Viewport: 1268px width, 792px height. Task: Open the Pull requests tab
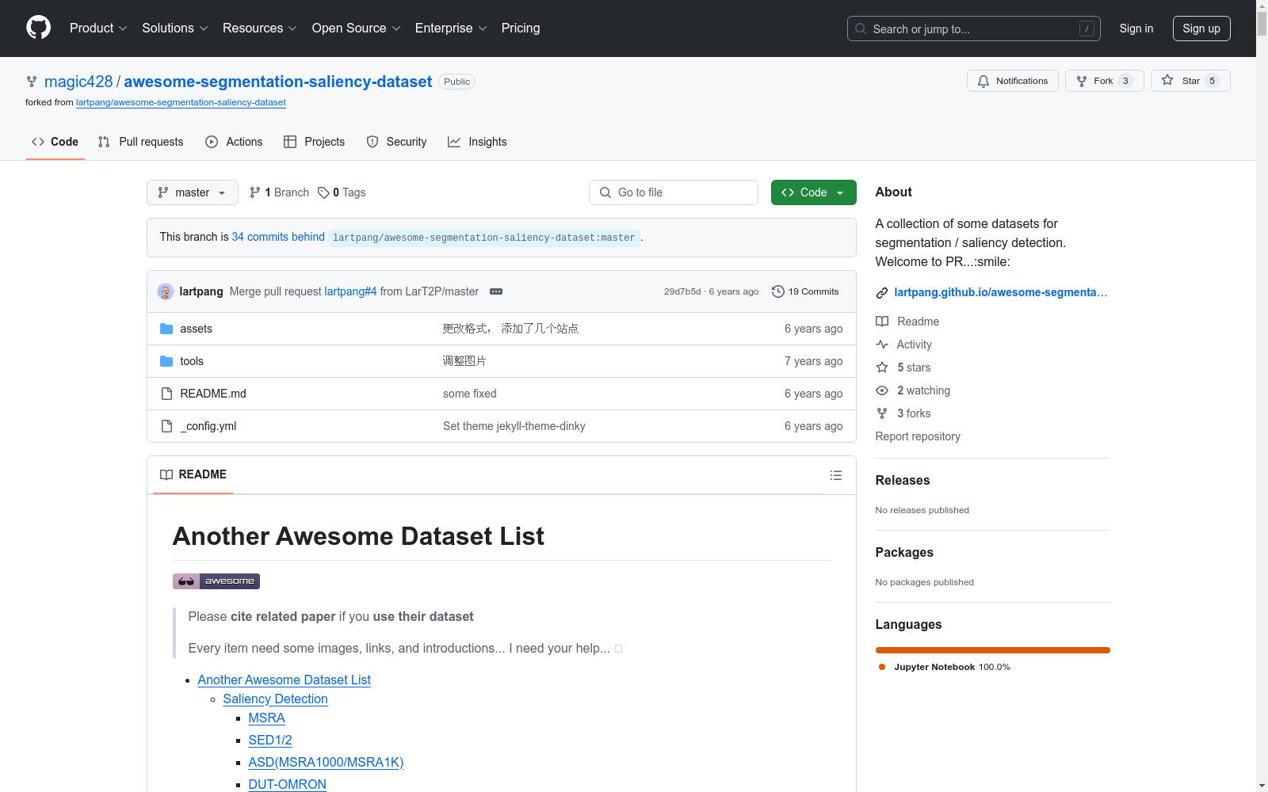click(141, 142)
